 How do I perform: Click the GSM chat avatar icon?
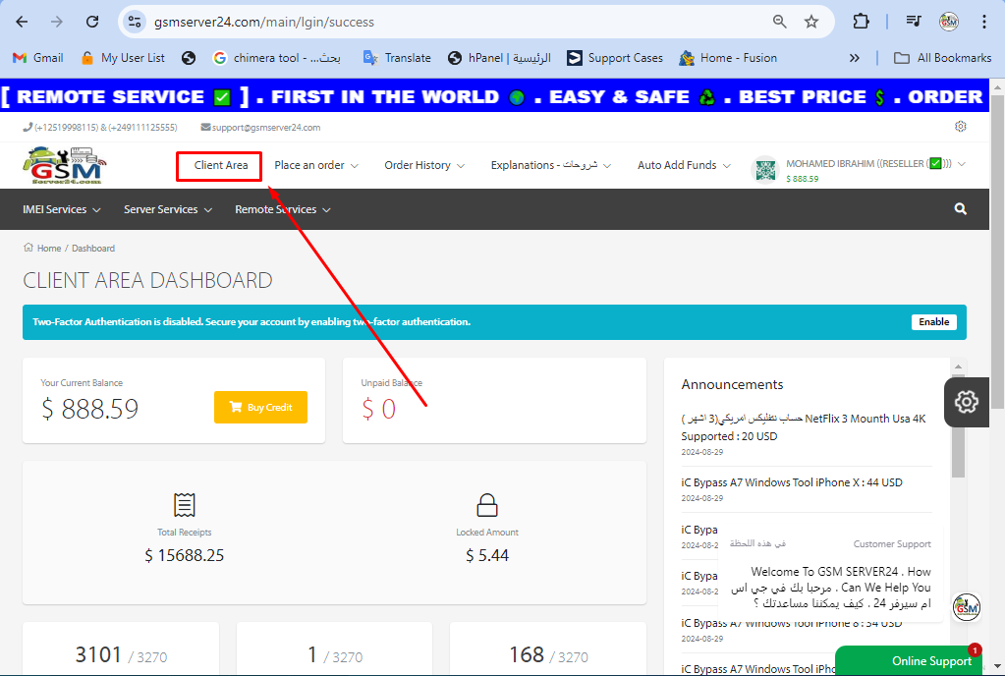click(x=966, y=607)
